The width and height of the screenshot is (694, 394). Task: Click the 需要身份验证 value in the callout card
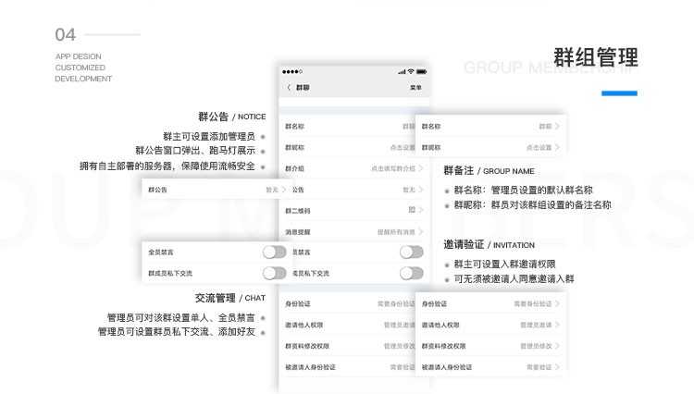click(532, 303)
